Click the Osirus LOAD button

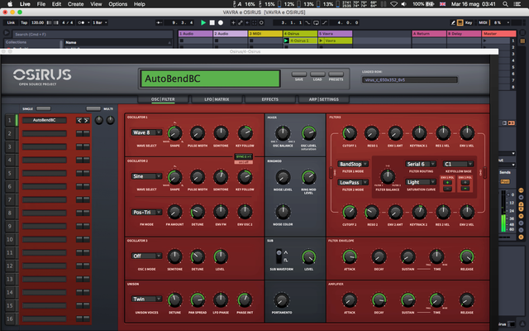click(317, 74)
